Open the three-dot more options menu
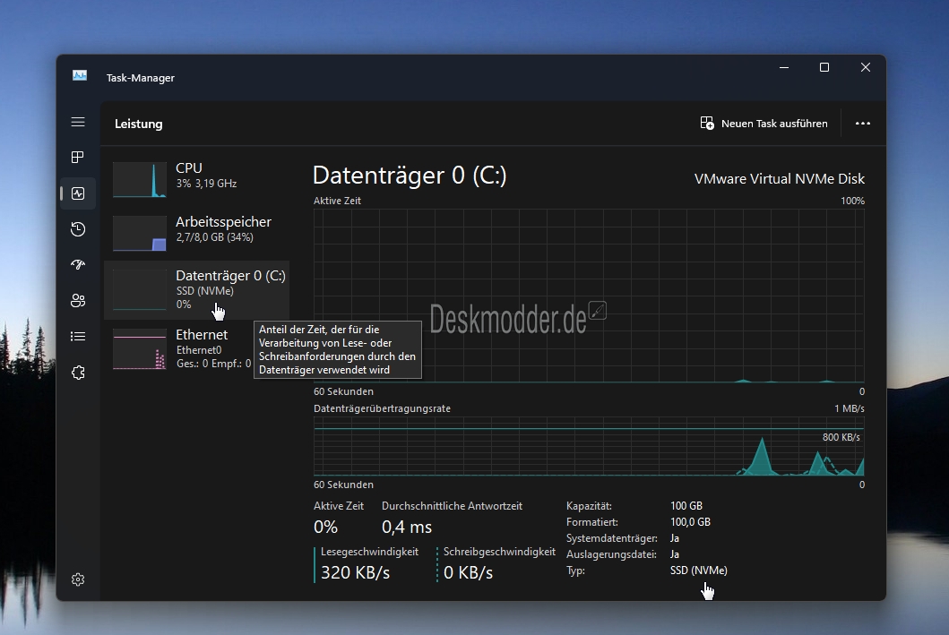The height and width of the screenshot is (635, 949). (x=862, y=124)
